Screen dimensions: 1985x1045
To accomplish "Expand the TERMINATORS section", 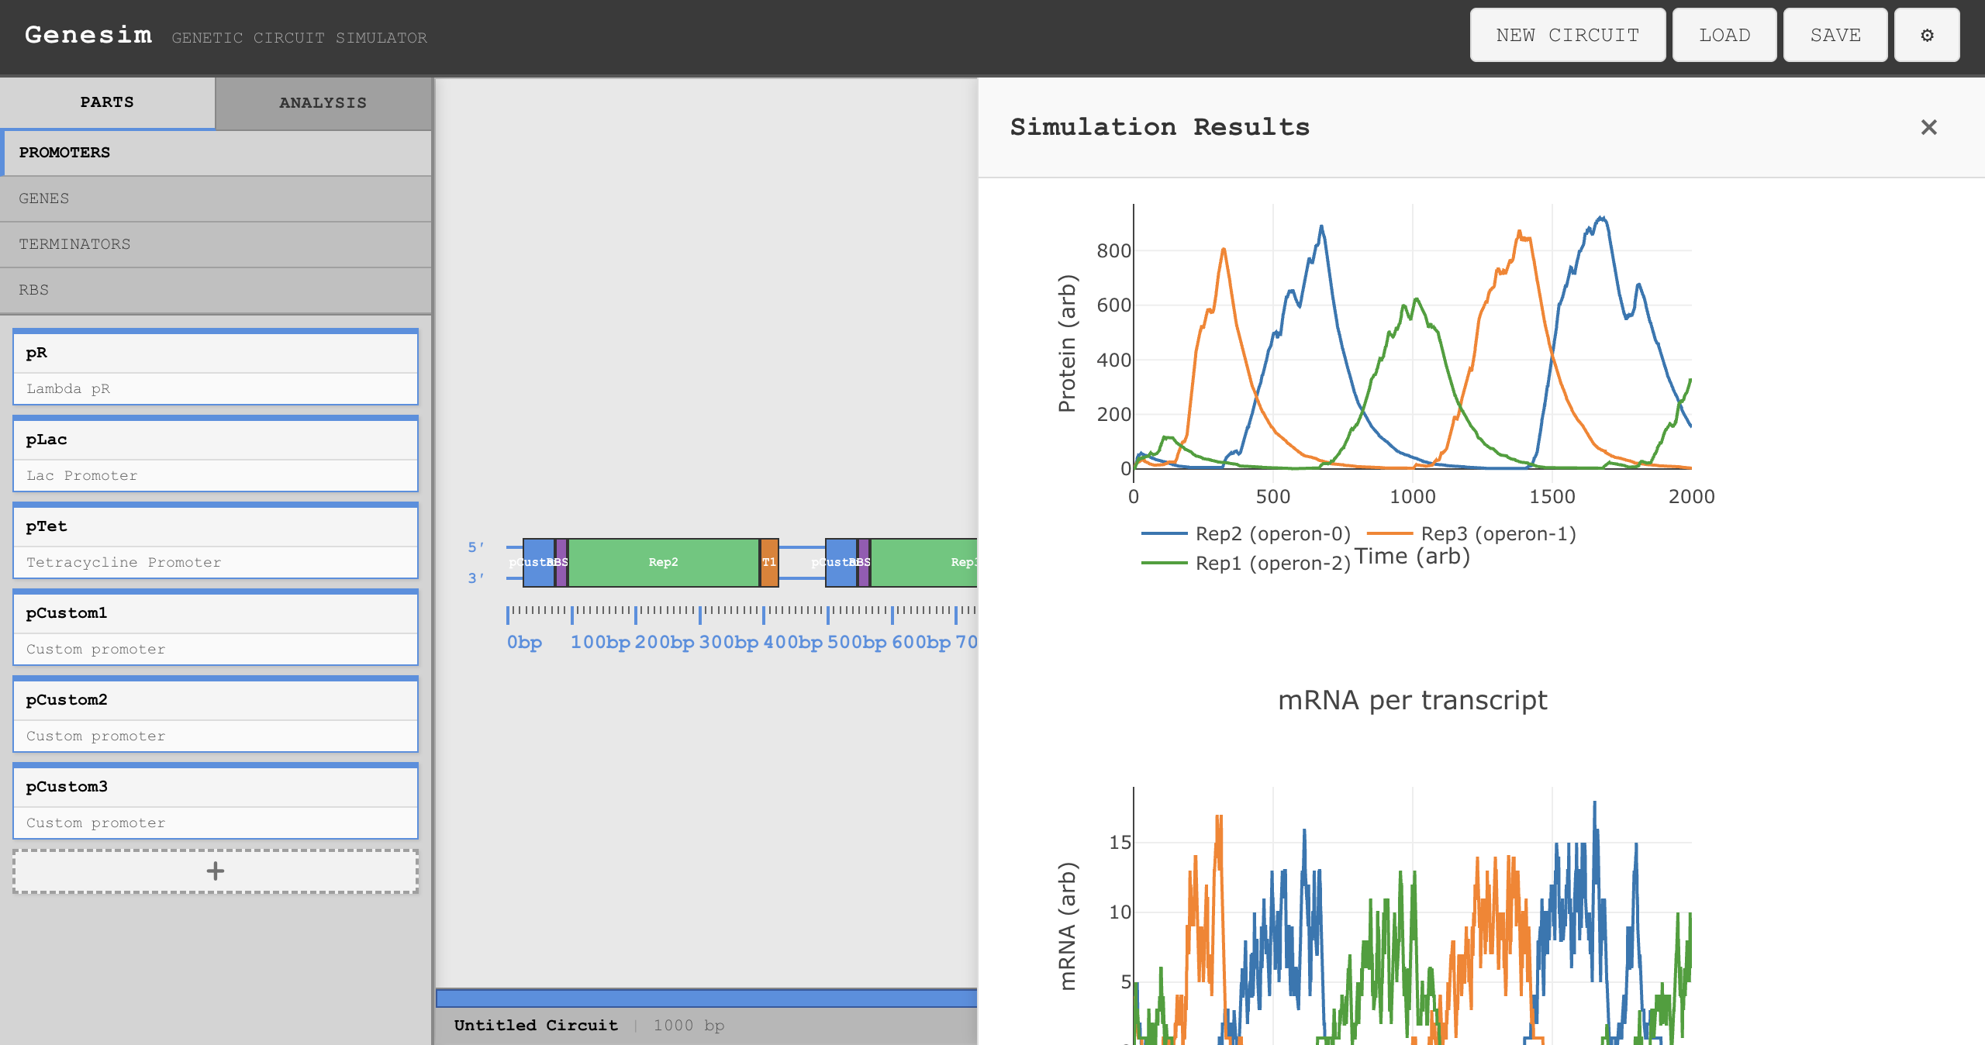I will click(x=216, y=243).
